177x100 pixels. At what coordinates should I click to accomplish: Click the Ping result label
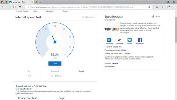tap(28, 71)
